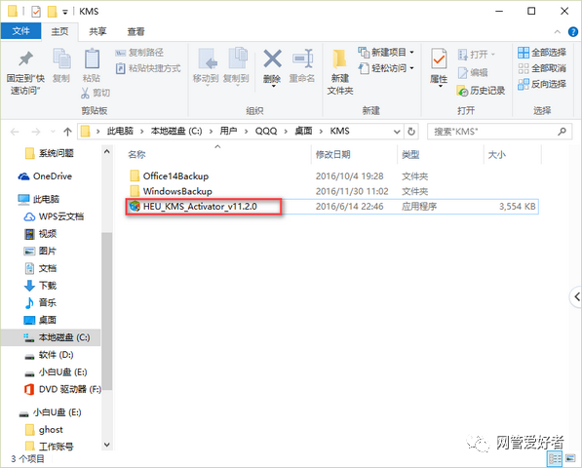The height and width of the screenshot is (468, 582).
Task: Click the Copy to icon
Action: point(237,58)
